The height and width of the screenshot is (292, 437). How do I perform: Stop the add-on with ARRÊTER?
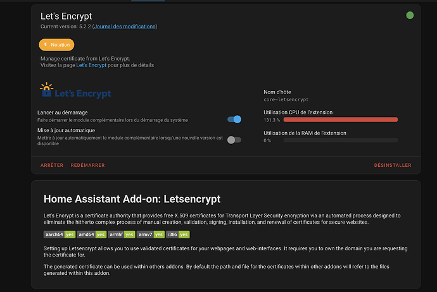52,165
